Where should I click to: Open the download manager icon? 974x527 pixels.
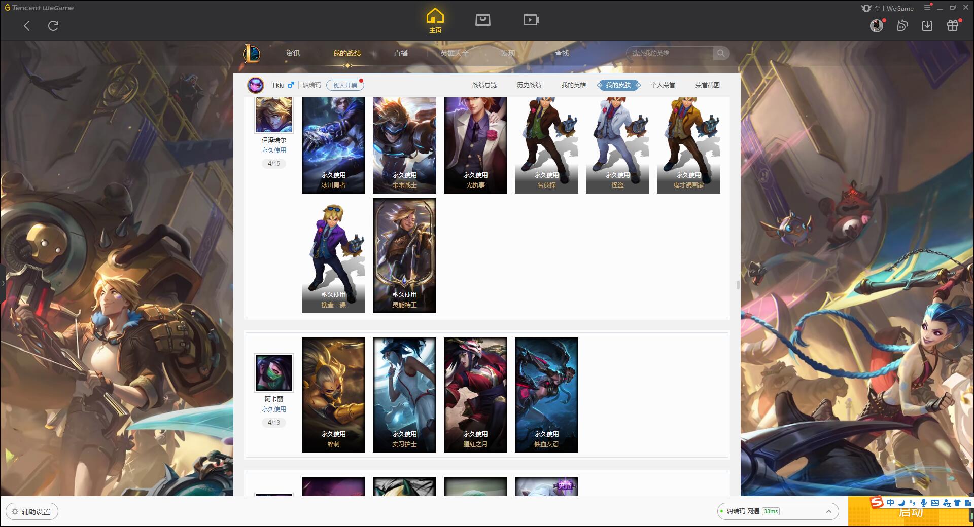[x=927, y=25]
